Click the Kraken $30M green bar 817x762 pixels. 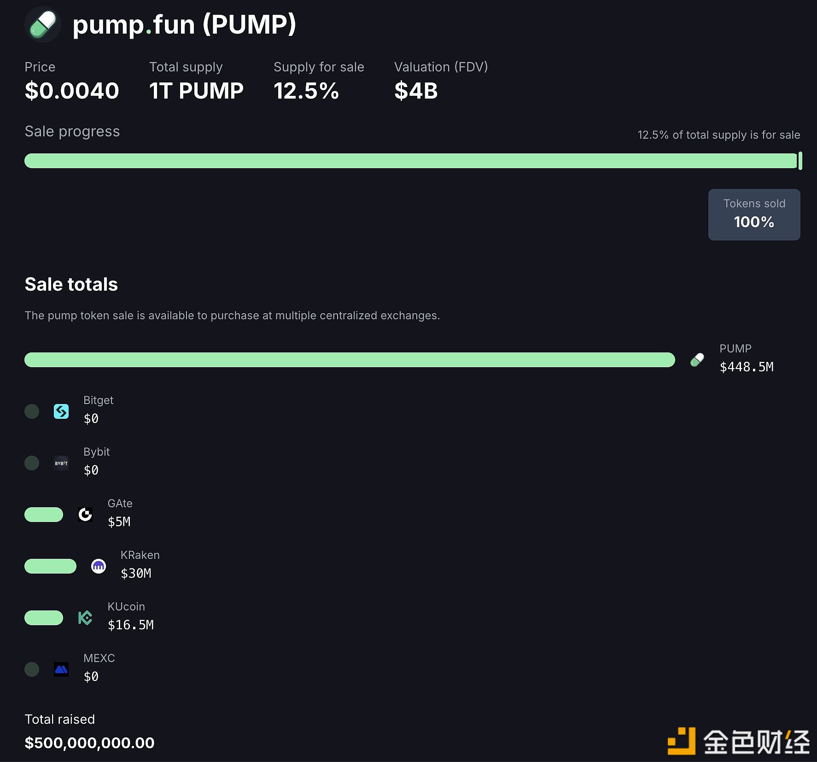point(50,566)
